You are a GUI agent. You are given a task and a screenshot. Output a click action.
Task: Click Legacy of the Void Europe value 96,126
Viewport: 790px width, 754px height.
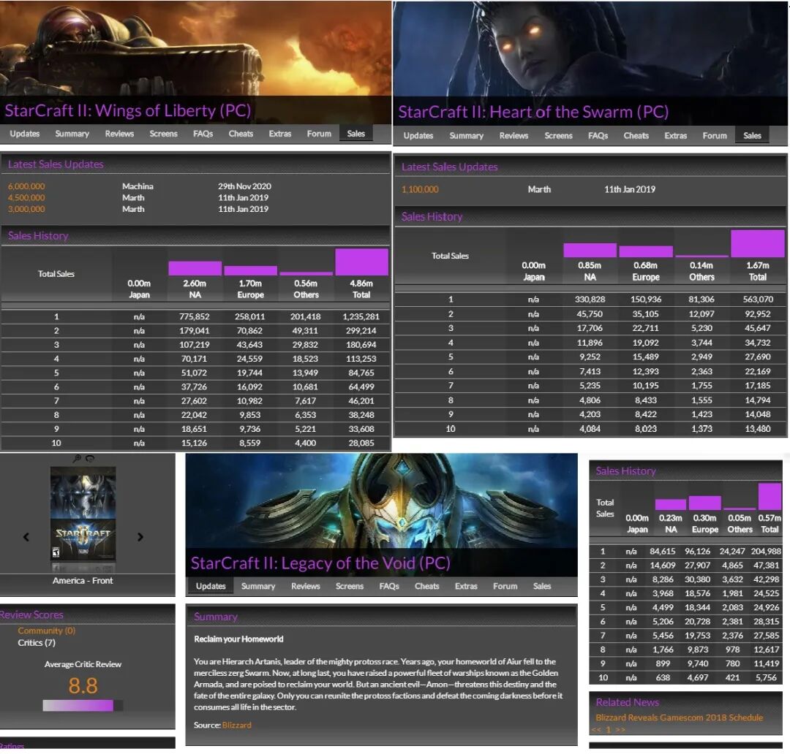point(697,551)
